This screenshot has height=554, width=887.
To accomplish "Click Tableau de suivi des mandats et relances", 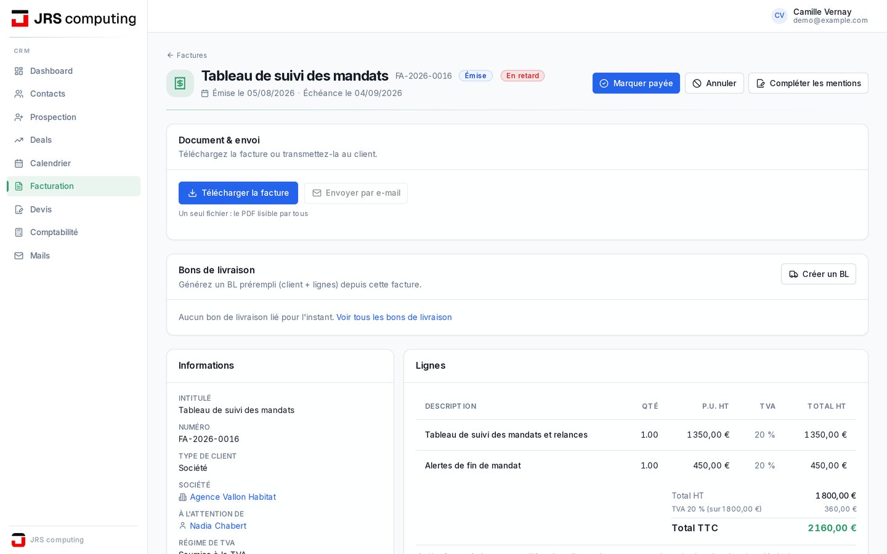I will coord(506,435).
